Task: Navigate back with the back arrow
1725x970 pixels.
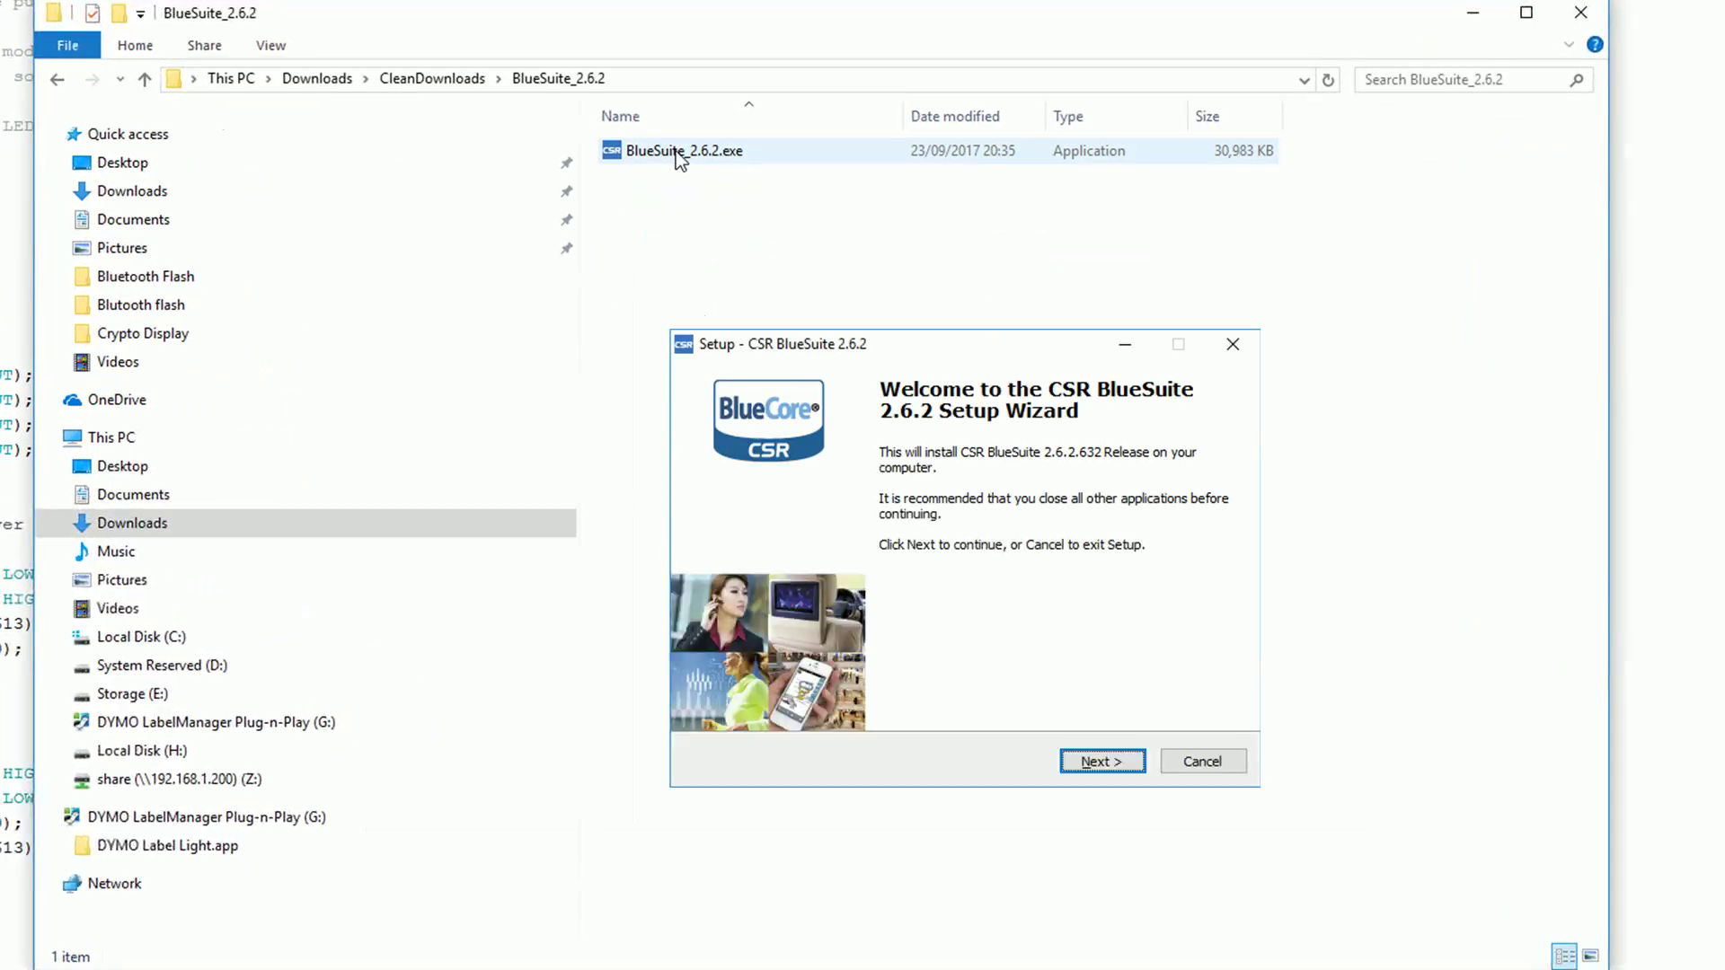Action: point(57,80)
